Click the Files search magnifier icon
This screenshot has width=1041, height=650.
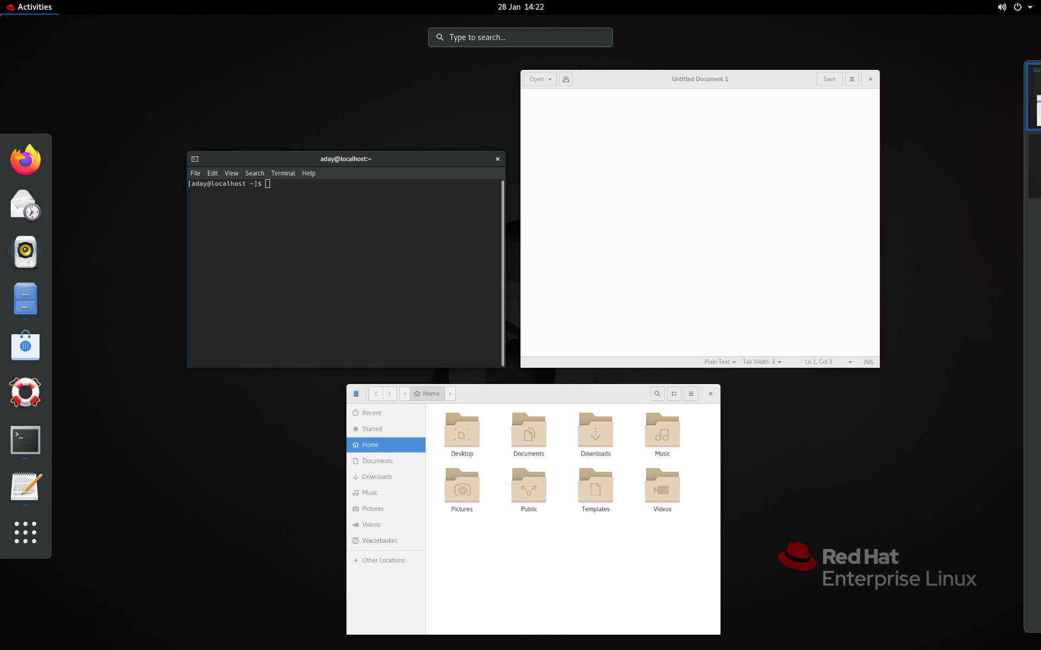click(657, 394)
